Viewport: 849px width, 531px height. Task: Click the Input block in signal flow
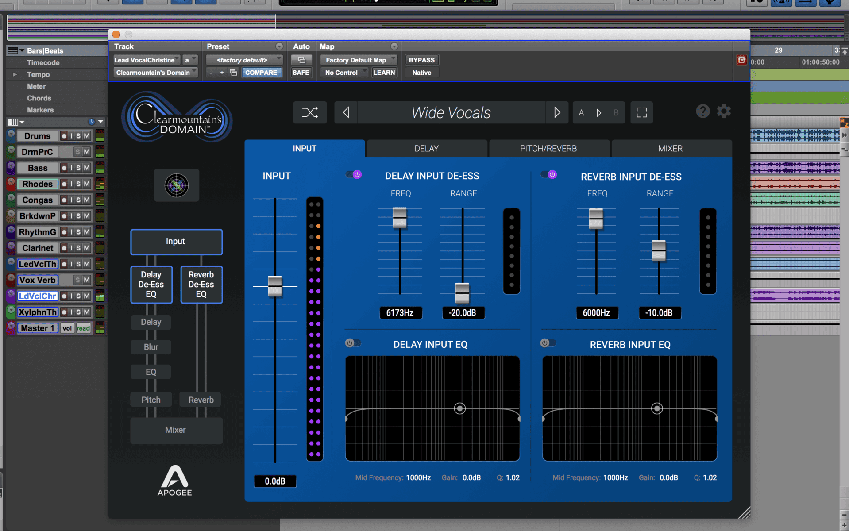click(176, 242)
